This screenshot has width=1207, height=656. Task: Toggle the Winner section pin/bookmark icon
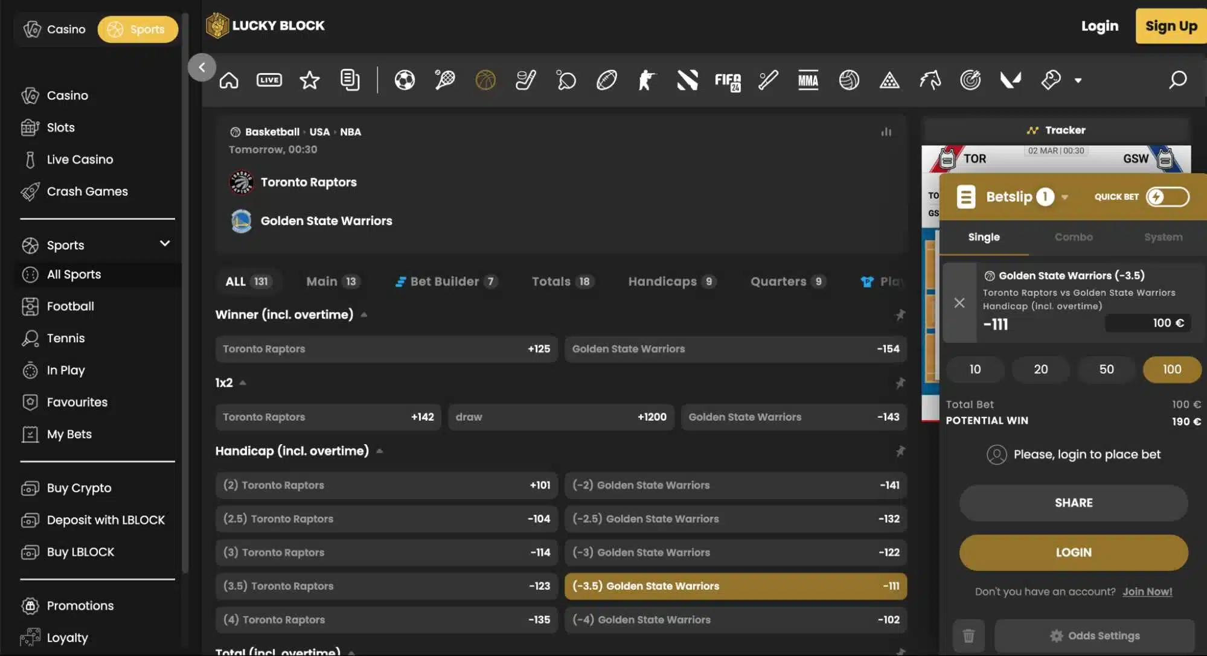coord(899,314)
